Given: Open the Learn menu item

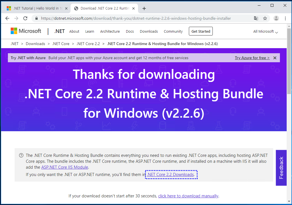Looking at the screenshot, I should tap(90, 31).
